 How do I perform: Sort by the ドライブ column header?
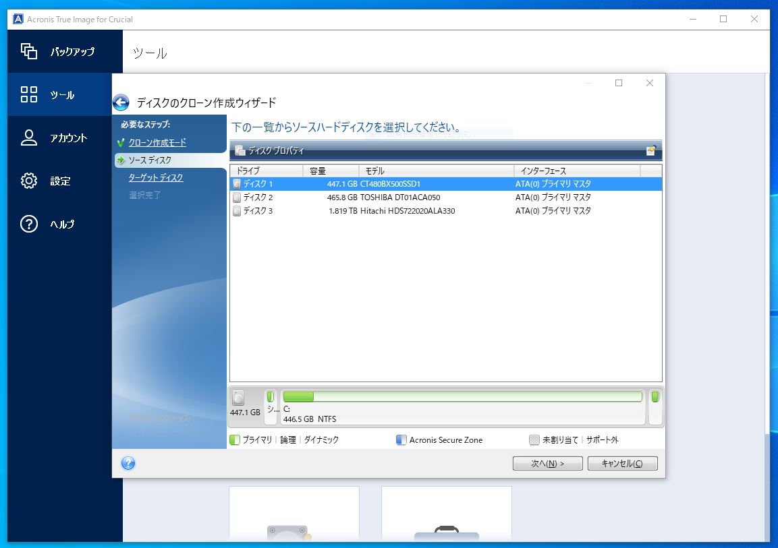(x=267, y=171)
